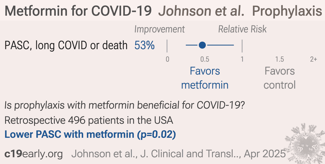Click the 1.5 axis tick label

(279, 59)
